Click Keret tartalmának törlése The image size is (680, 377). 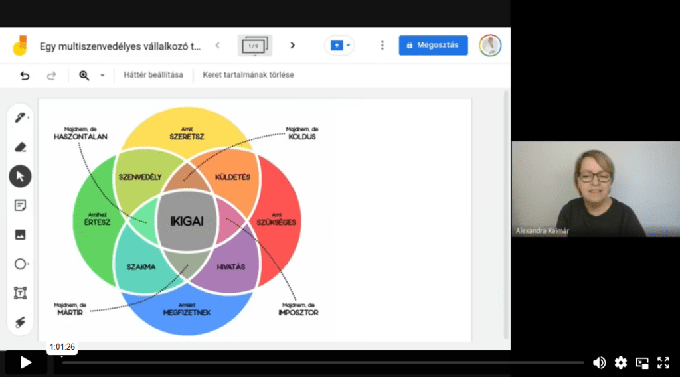click(248, 75)
